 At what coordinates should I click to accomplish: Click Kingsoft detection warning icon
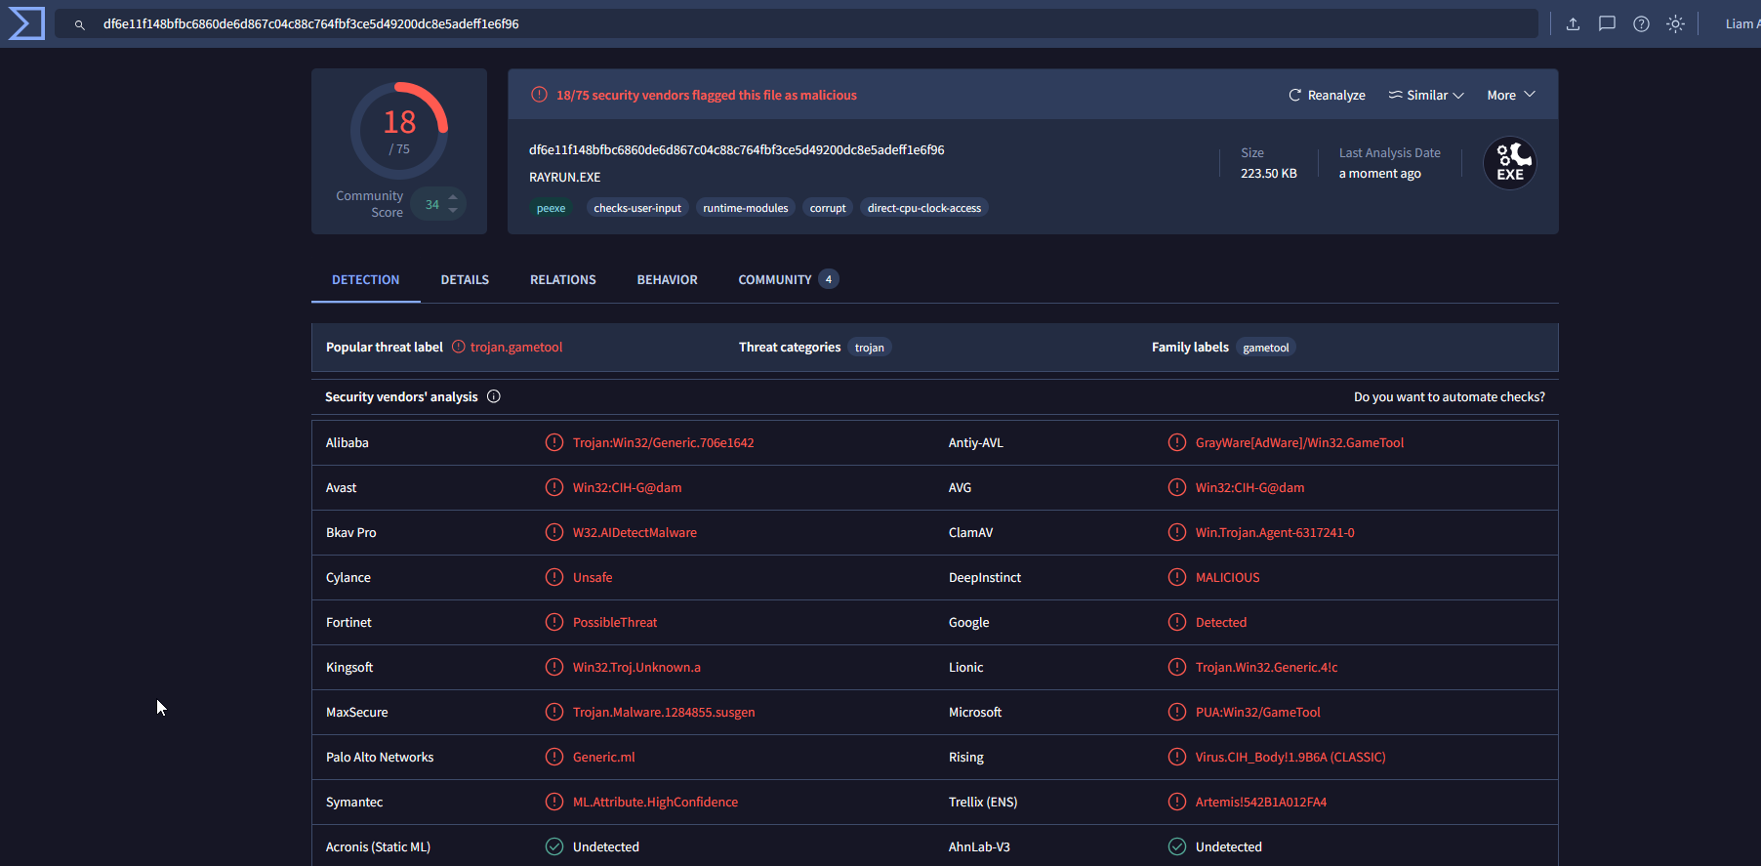554,667
